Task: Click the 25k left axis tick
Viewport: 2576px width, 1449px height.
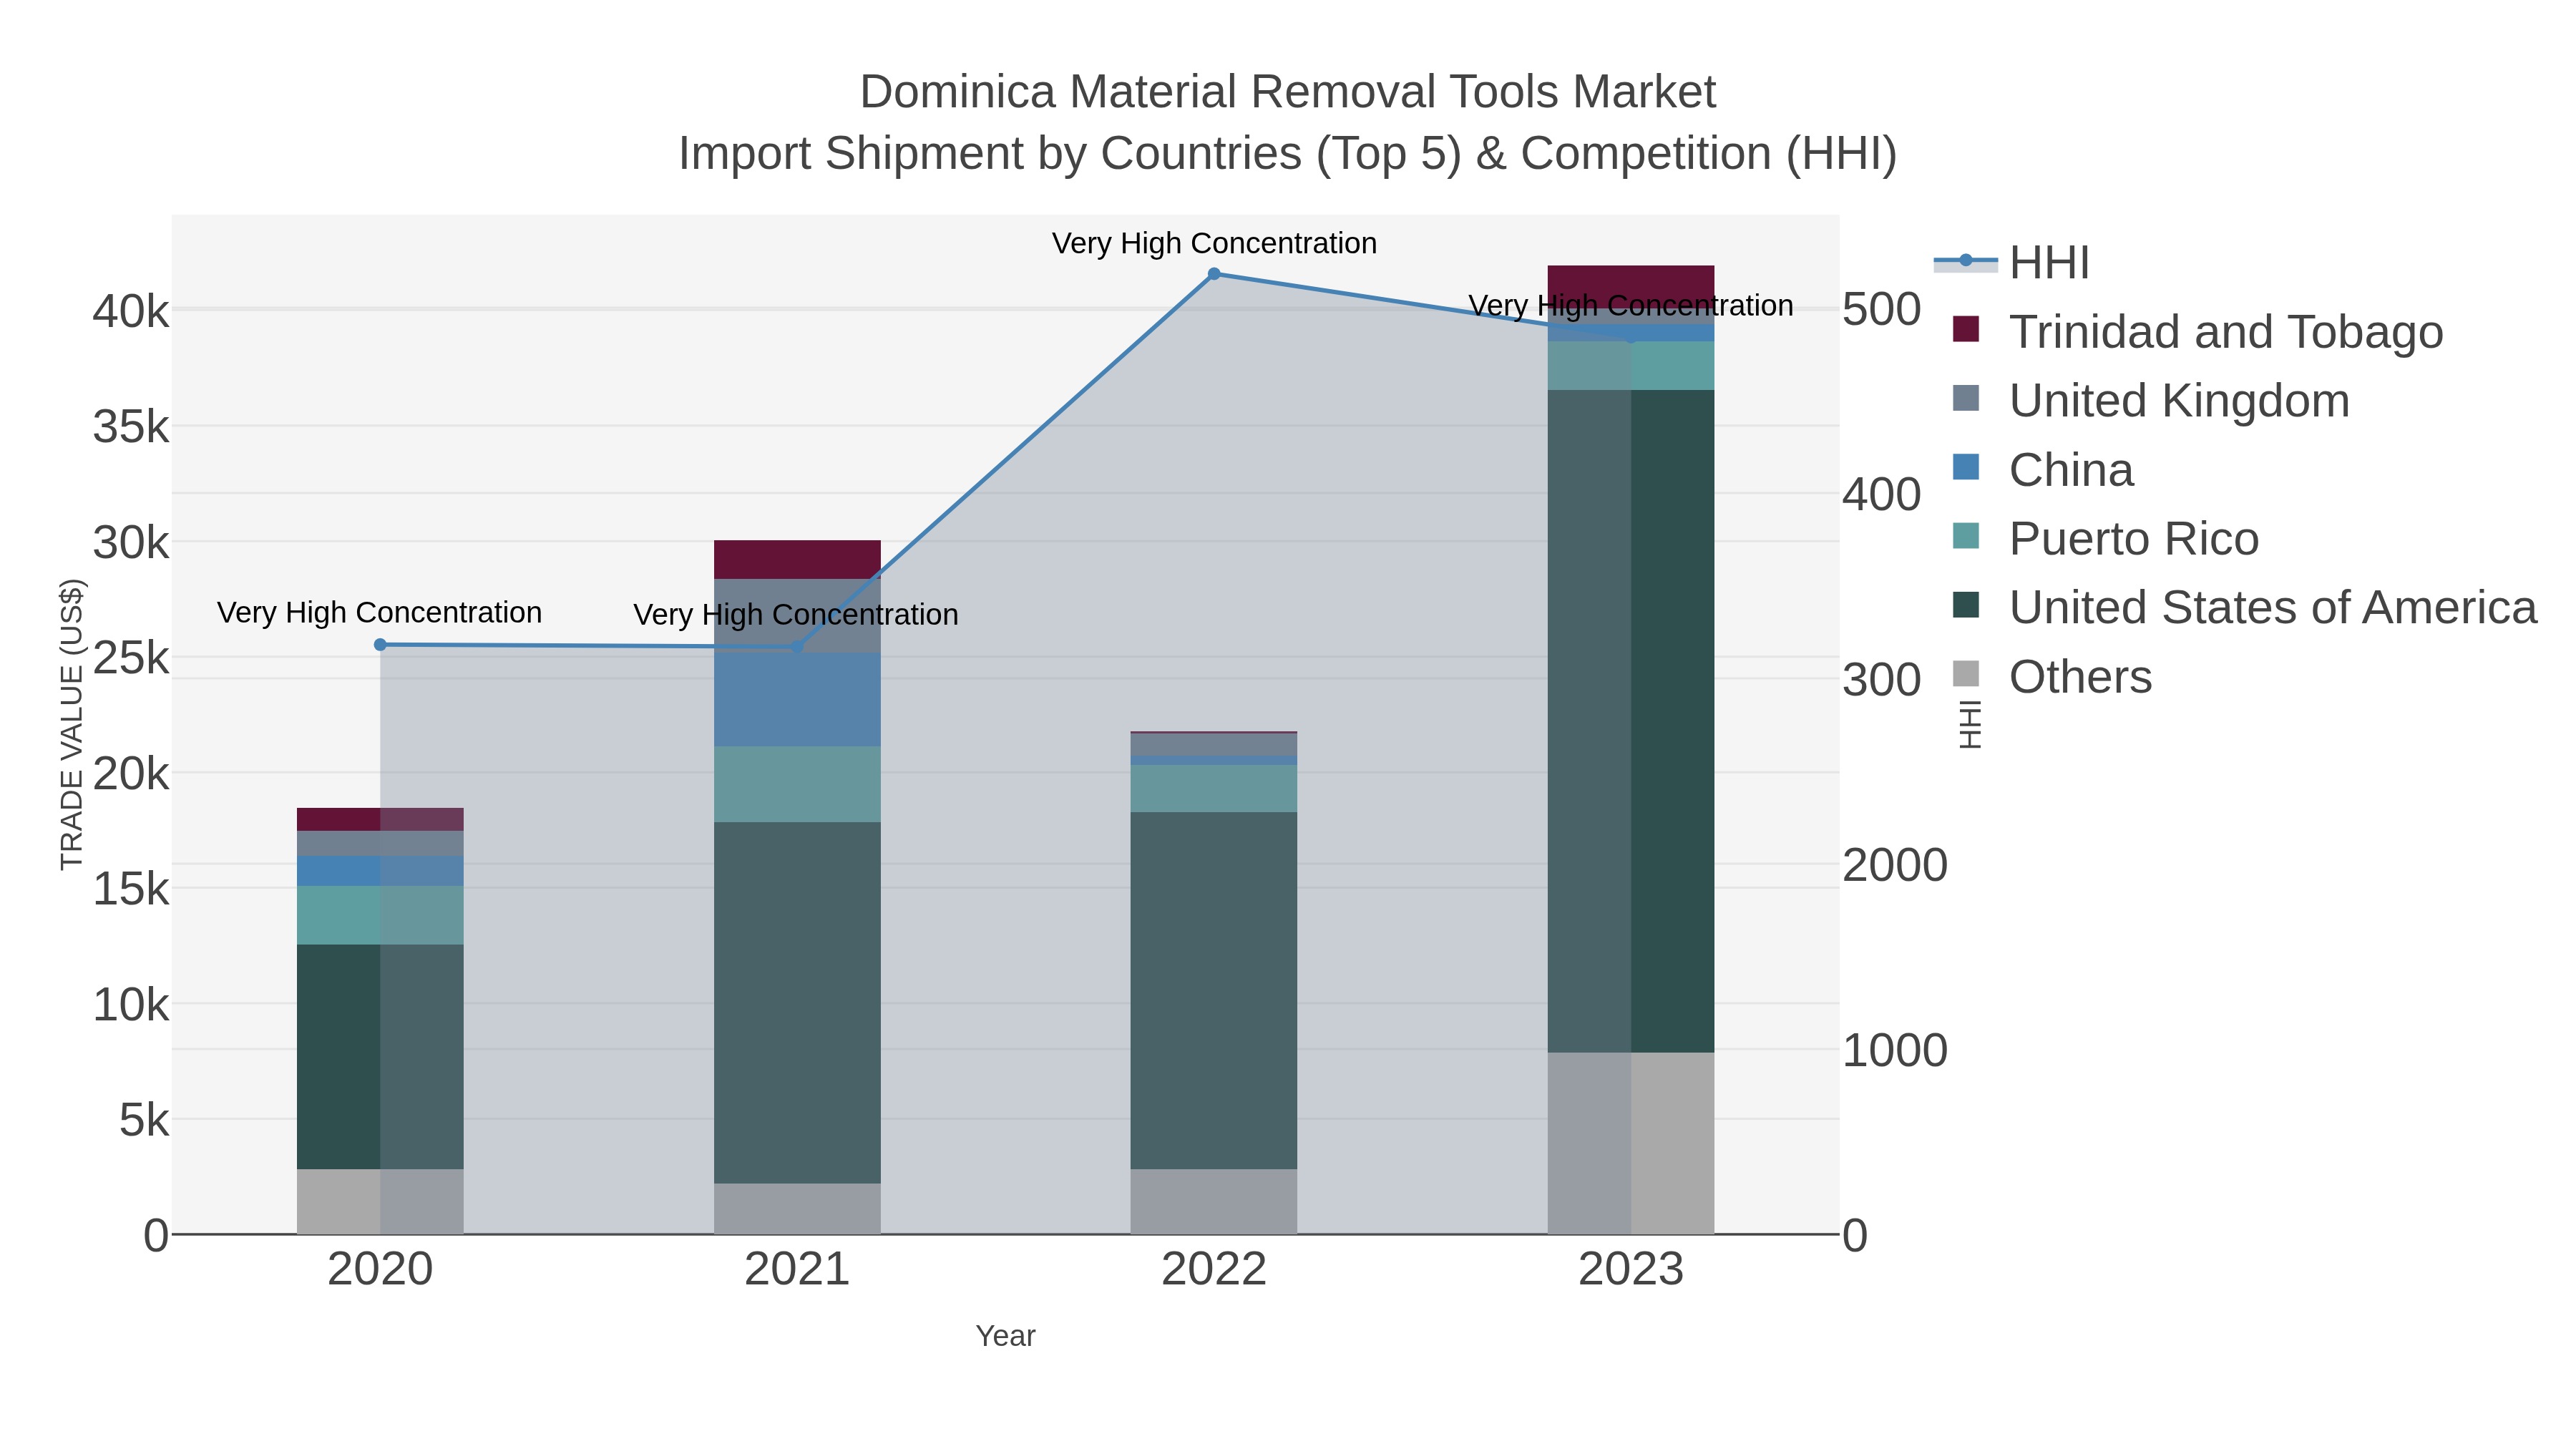Action: 131,658
